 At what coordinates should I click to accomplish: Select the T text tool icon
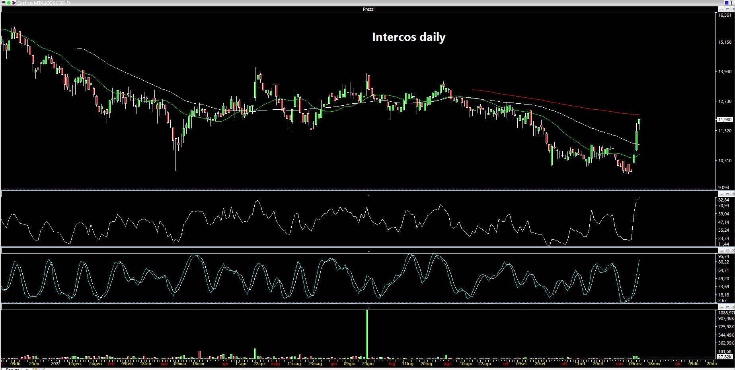(732, 3)
